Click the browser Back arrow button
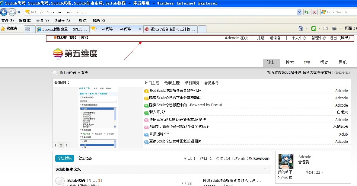Viewport: 357px width, 186px height. coord(4,12)
